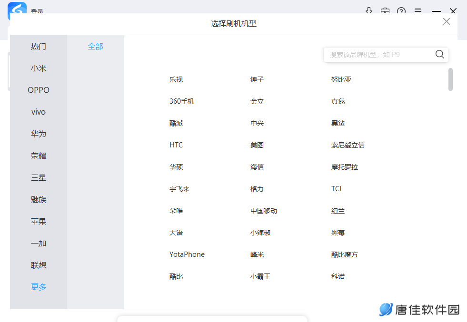Viewport: 467px width, 322px height.
Task: Select 联想 brand category
Action: coord(39,265)
